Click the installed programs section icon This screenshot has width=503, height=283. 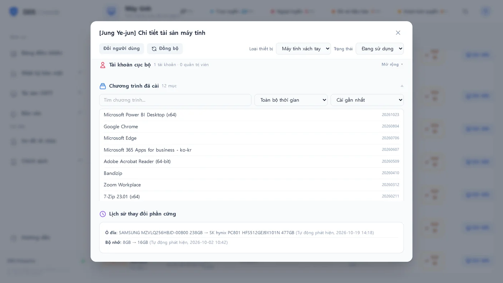(x=103, y=86)
